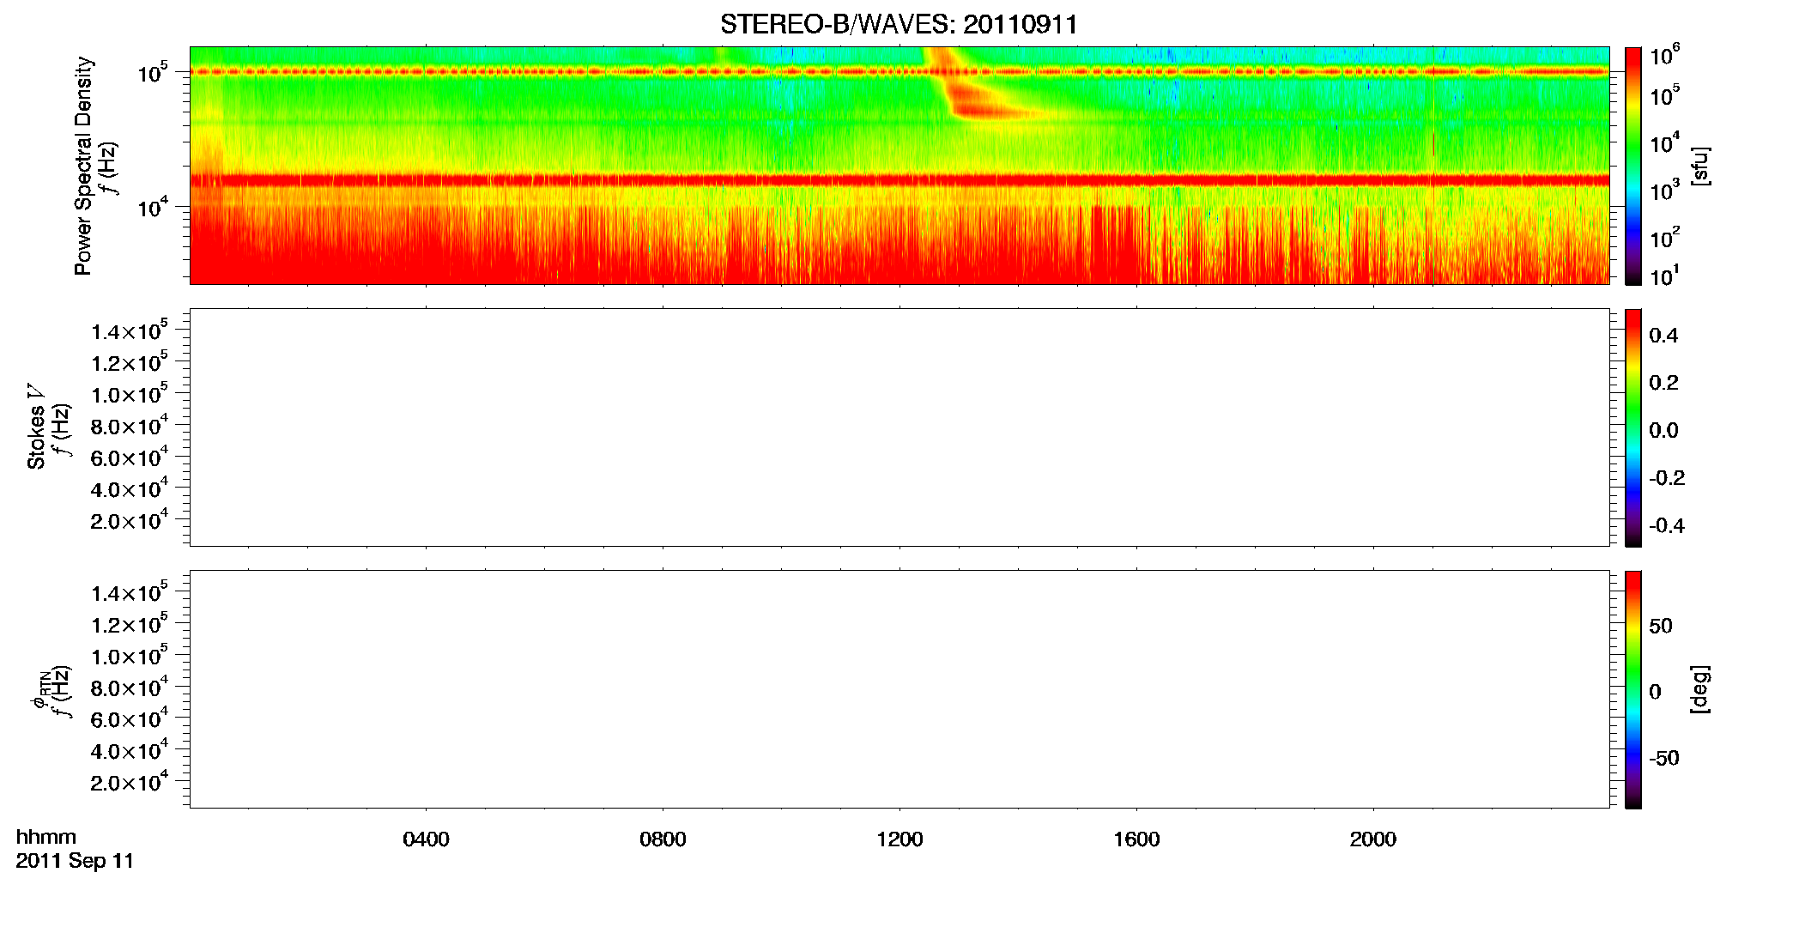Select the 1200 time axis label
This screenshot has height=927, width=1799.
899,839
